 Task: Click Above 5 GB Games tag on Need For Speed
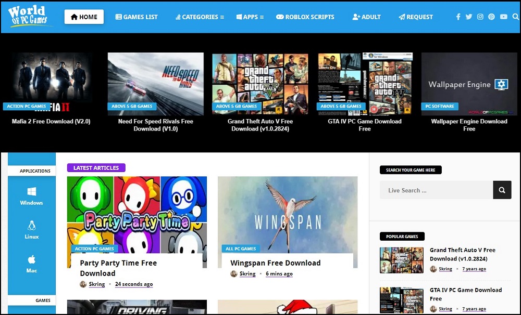coord(132,106)
